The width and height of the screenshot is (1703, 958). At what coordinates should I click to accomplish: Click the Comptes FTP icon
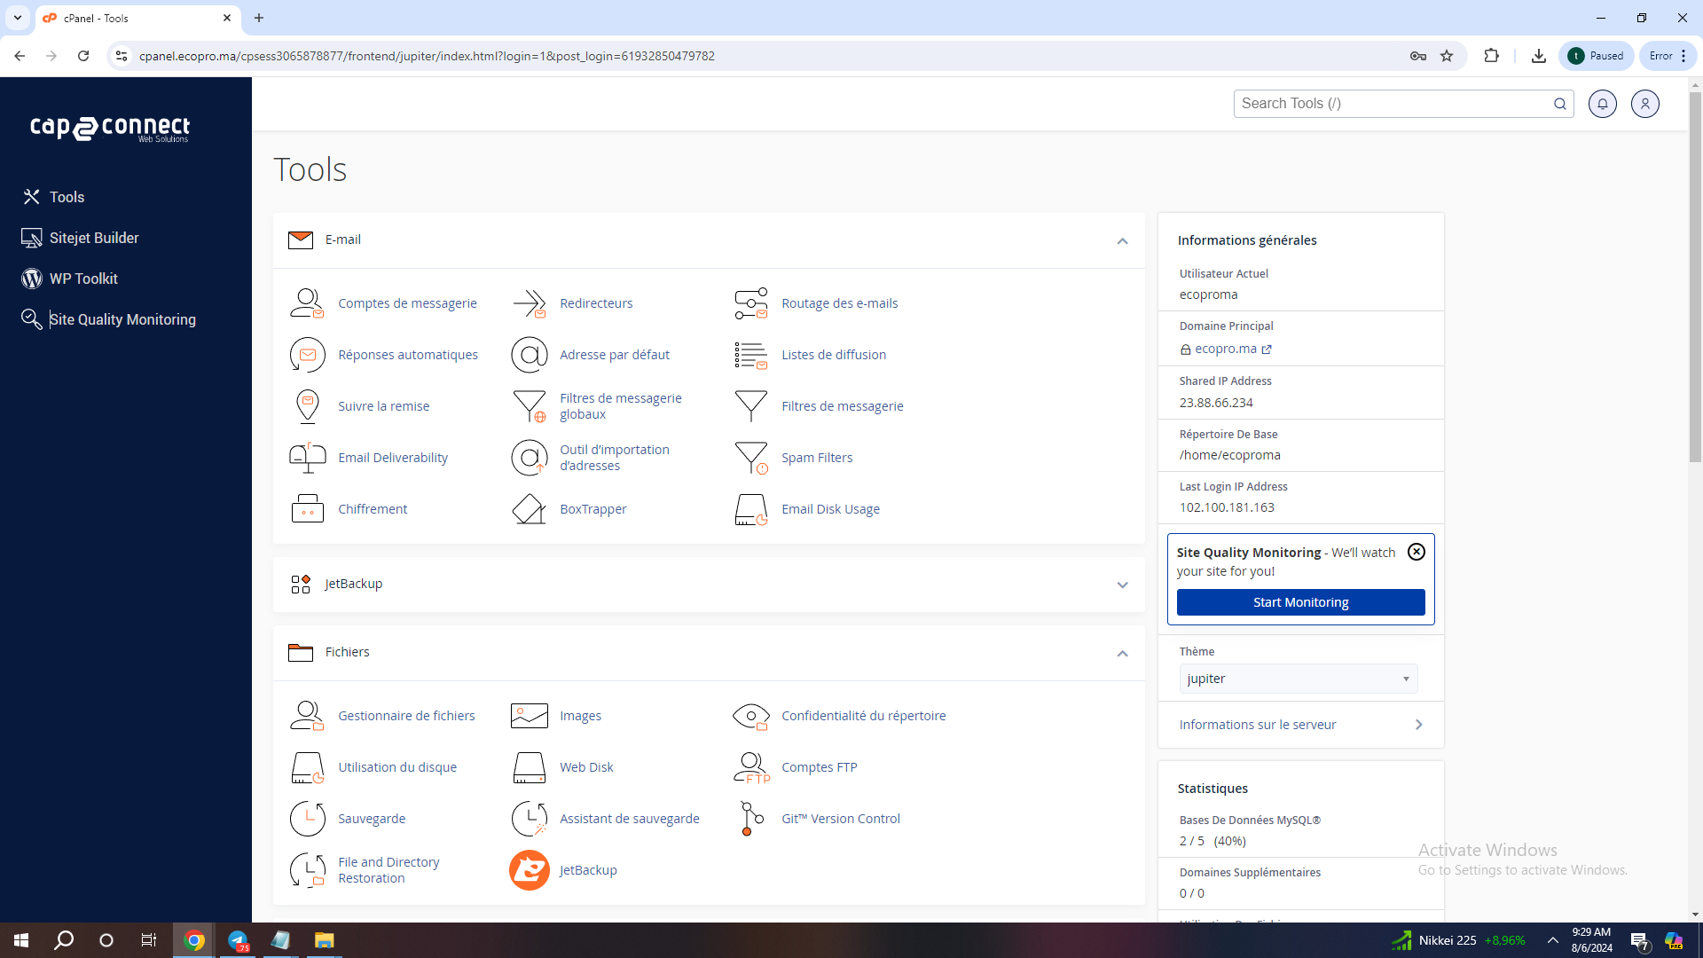click(x=751, y=766)
